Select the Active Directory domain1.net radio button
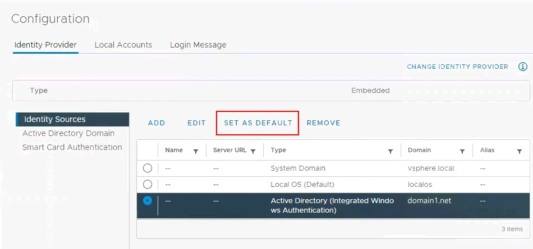Screen dimensions: 533x249 tap(148, 201)
